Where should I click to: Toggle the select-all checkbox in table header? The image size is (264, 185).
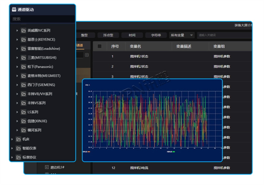99,46
